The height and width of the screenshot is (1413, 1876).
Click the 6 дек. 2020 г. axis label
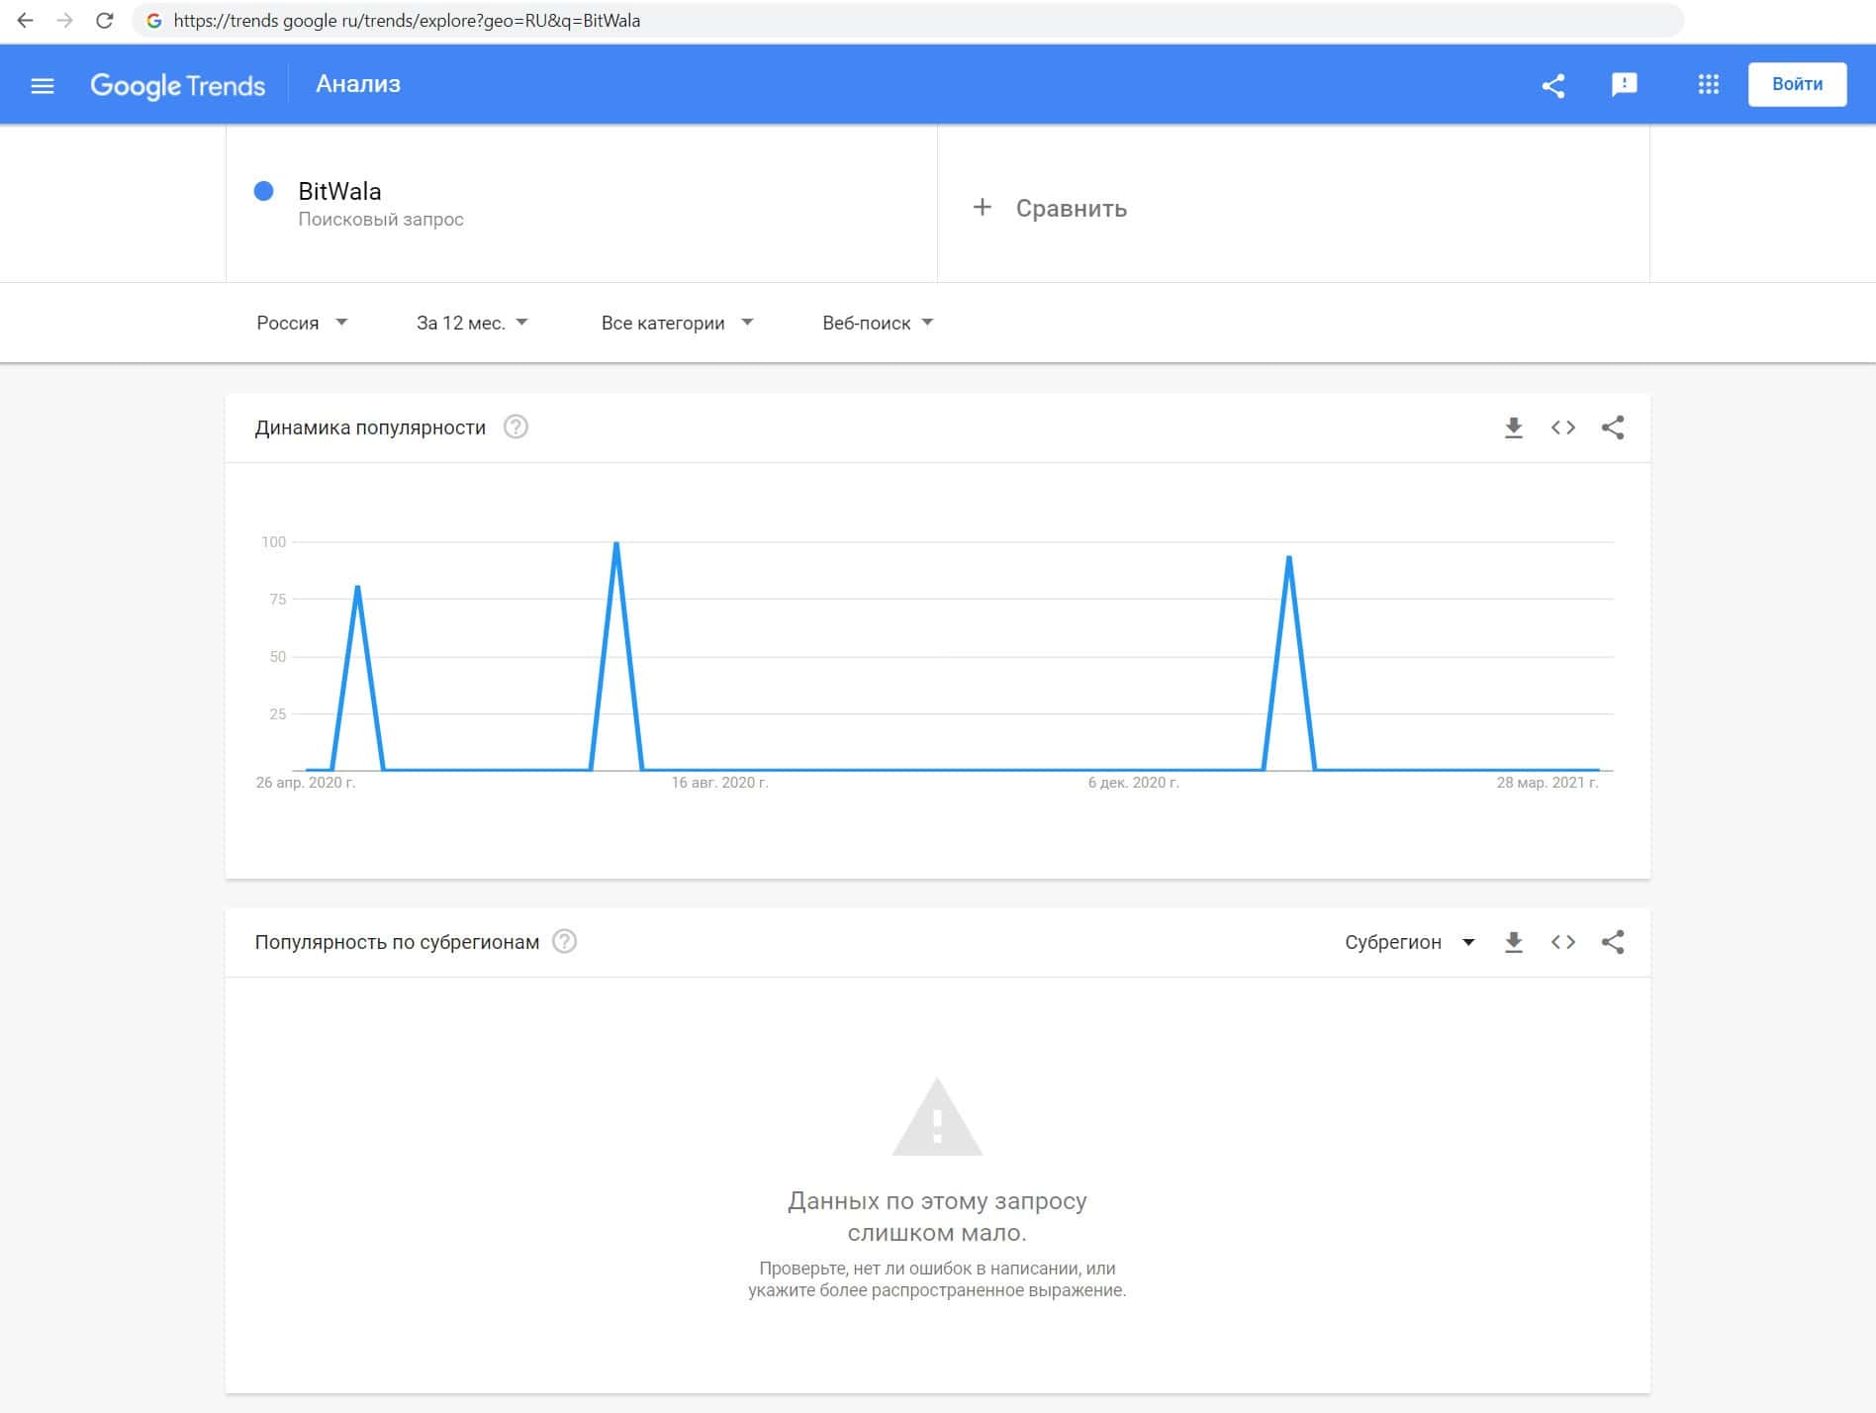pos(1134,783)
